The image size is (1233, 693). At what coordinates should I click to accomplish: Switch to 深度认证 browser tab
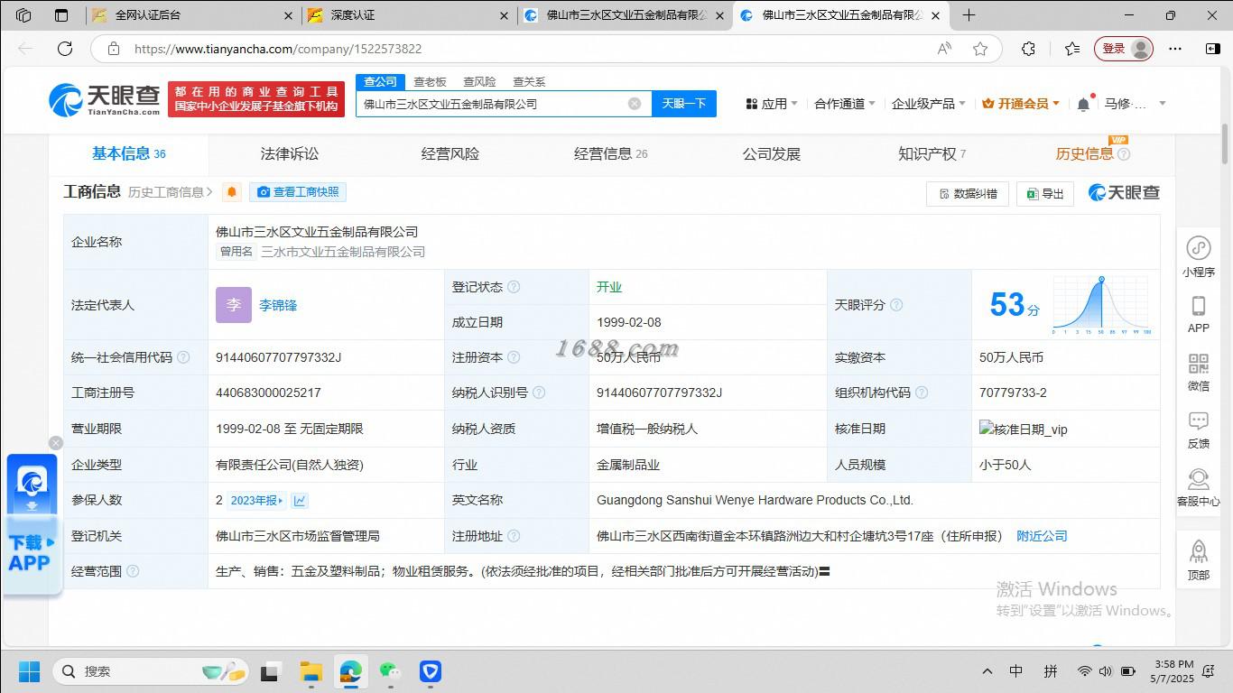[x=409, y=15]
